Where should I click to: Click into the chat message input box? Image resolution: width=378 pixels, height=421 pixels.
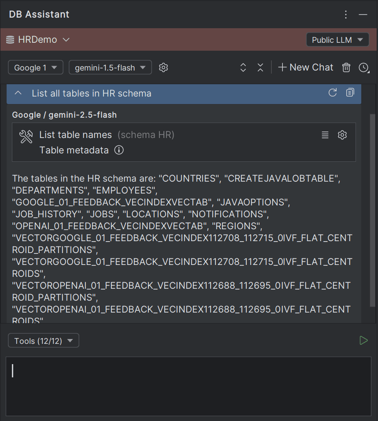189,386
